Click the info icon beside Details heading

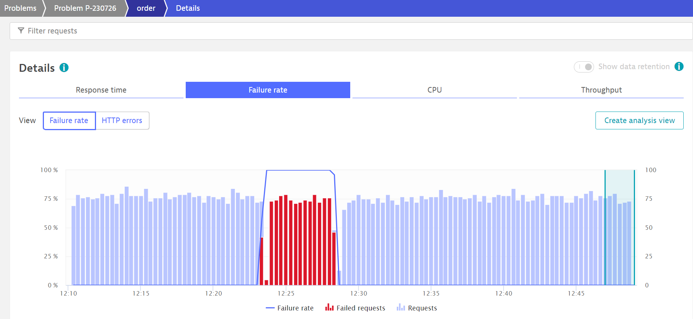click(x=64, y=68)
